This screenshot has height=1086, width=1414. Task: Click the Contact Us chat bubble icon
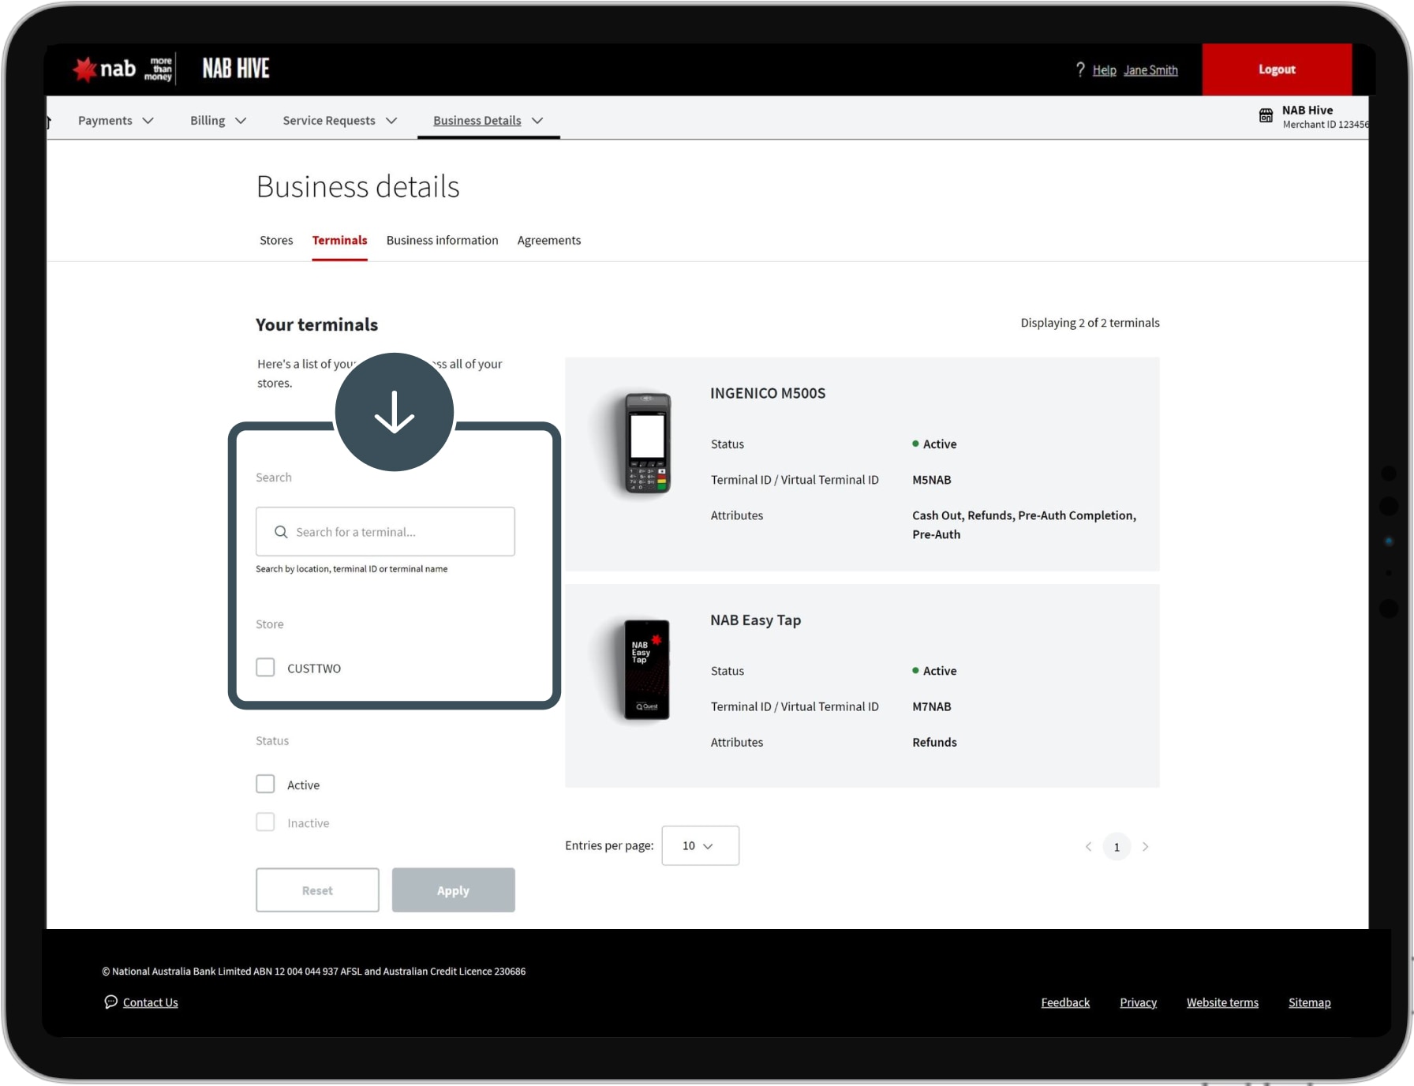[110, 1002]
